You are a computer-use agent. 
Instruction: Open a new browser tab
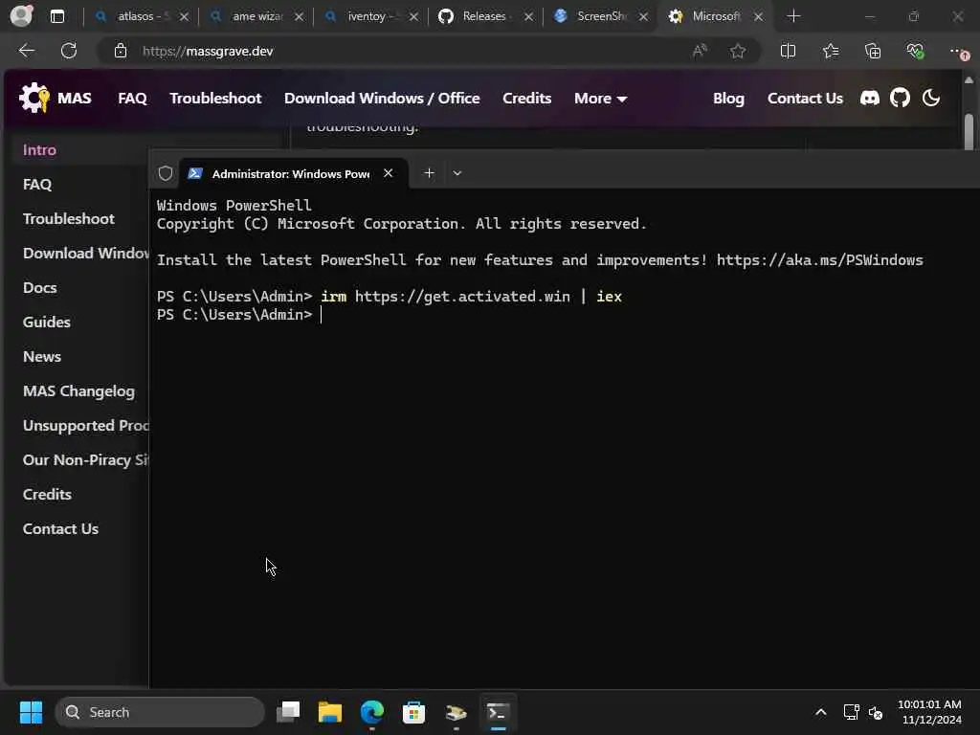[x=793, y=16]
